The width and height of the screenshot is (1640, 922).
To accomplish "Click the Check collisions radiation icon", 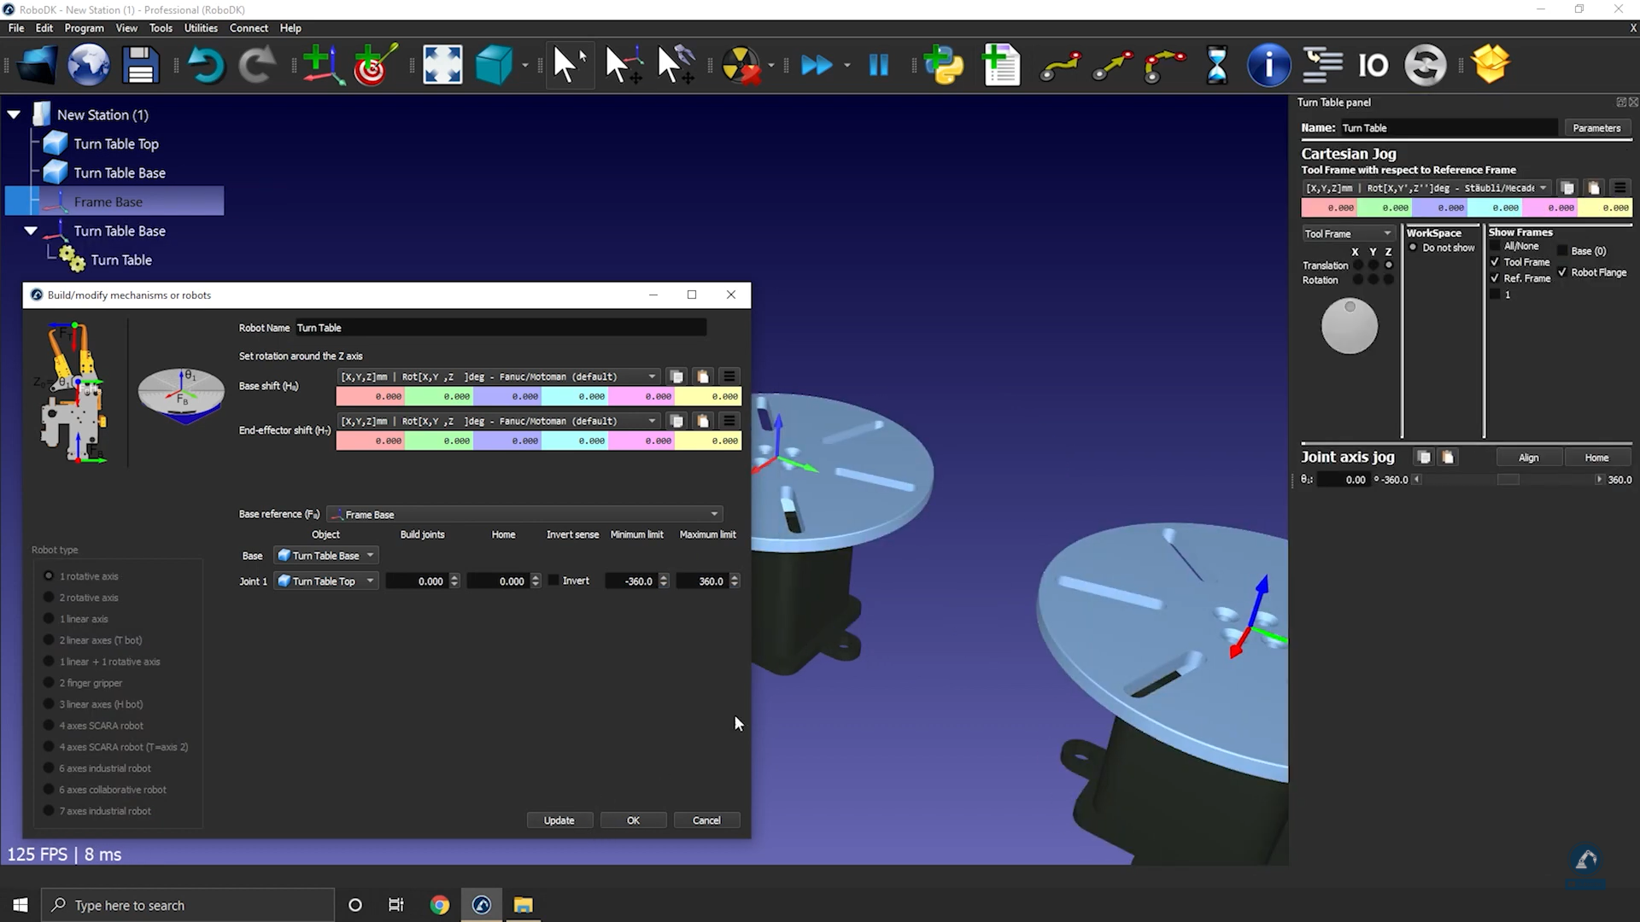I will (740, 65).
